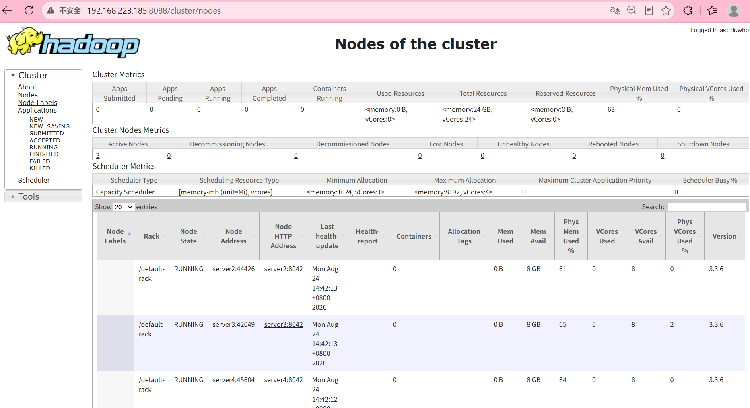Screen dimensions: 750x408
Task: Click the zoom magnifier icon in address bar
Action: tap(632, 10)
